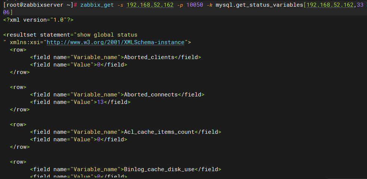Click Binlog_cache_disk_use variable name
This screenshot has height=179, width=367.
pos(159,169)
